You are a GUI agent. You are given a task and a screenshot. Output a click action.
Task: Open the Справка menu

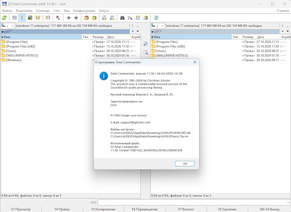283,10
